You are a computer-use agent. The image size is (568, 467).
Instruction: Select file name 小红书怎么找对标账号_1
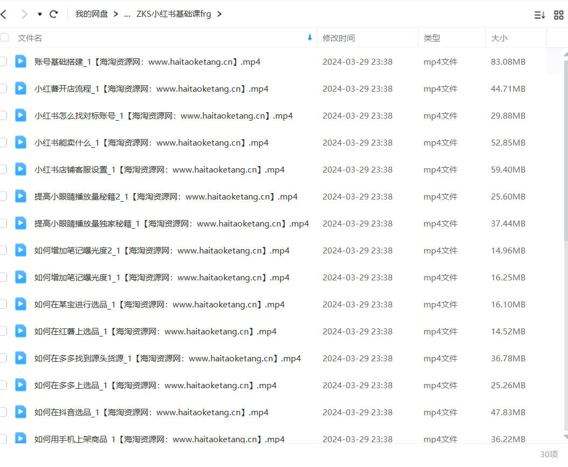click(163, 116)
